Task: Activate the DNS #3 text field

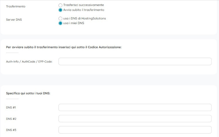Action: [x=135, y=130]
